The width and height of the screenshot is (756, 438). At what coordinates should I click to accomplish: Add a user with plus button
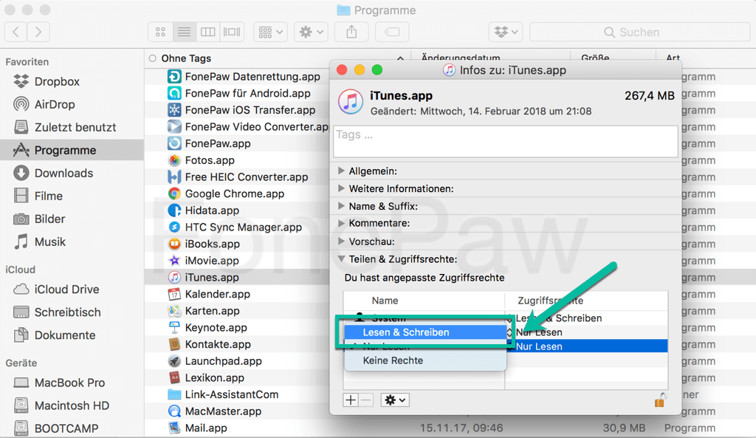[351, 400]
